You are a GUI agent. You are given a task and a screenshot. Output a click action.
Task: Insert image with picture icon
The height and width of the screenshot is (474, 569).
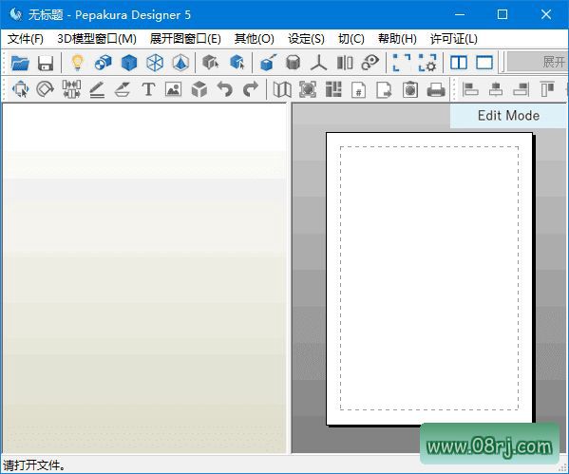[174, 89]
